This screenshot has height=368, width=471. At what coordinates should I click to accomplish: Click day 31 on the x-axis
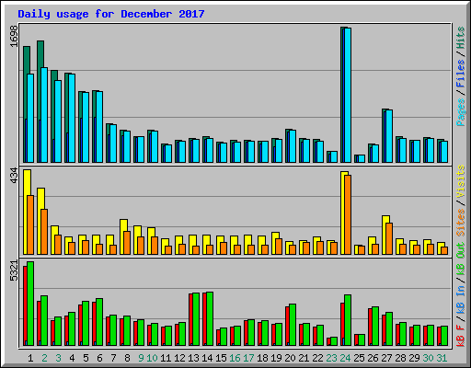(x=442, y=358)
